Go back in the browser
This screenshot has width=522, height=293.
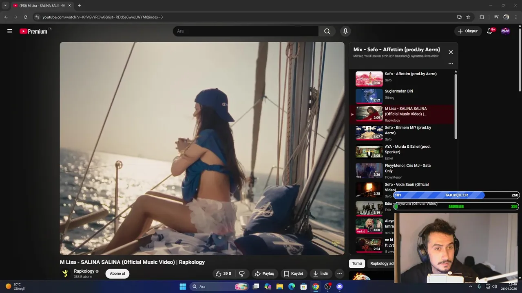click(x=6, y=17)
